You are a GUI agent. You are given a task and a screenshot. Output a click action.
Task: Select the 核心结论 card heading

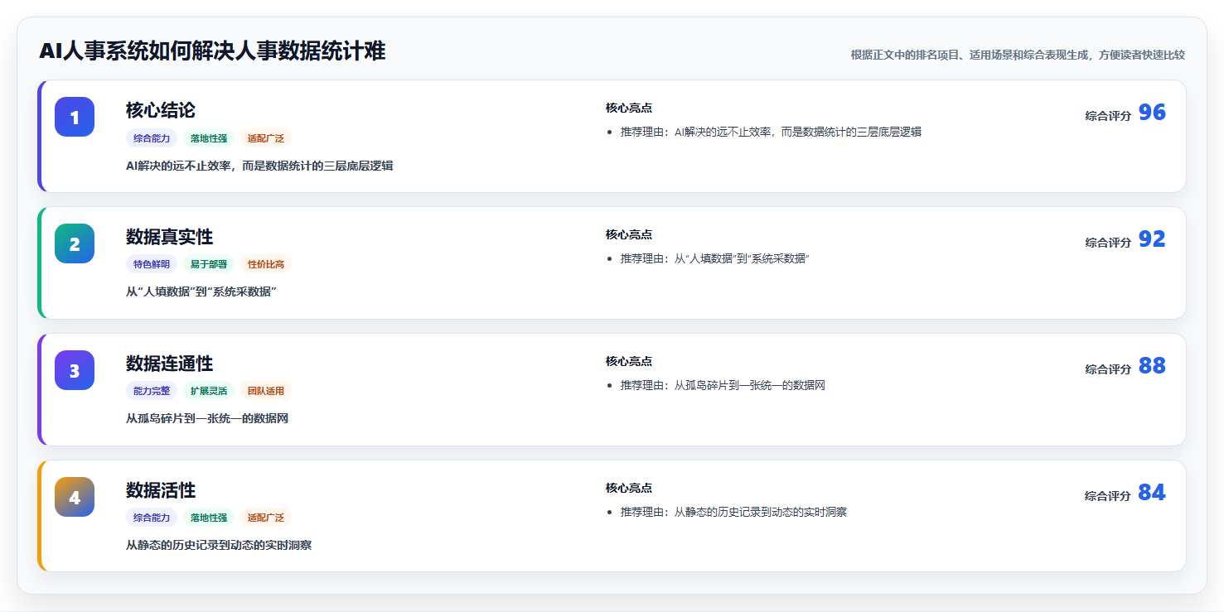coord(161,110)
